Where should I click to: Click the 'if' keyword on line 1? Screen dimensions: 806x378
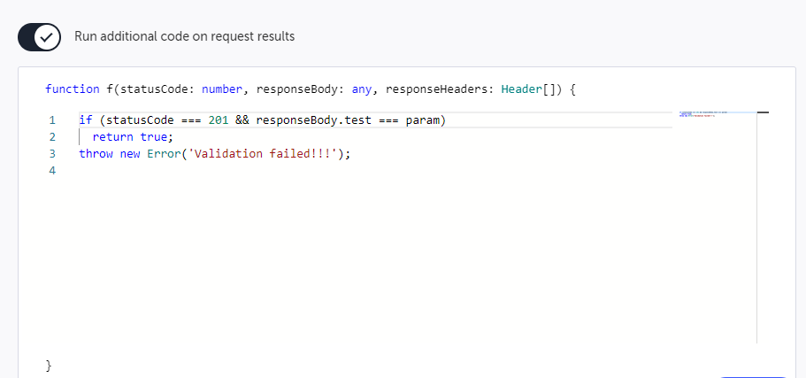85,120
